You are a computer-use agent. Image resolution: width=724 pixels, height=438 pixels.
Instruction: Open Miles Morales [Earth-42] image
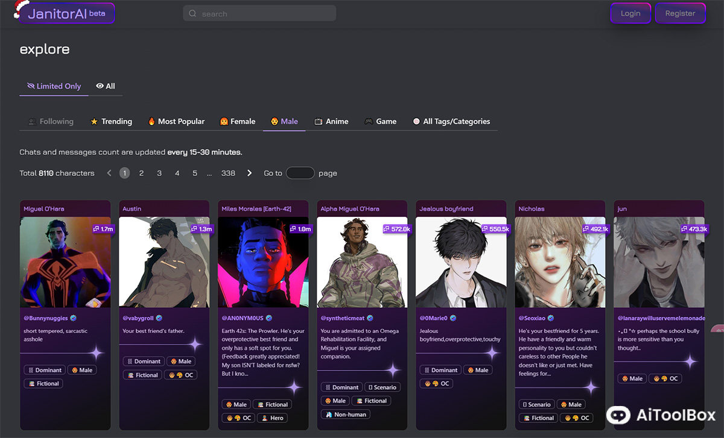click(263, 262)
